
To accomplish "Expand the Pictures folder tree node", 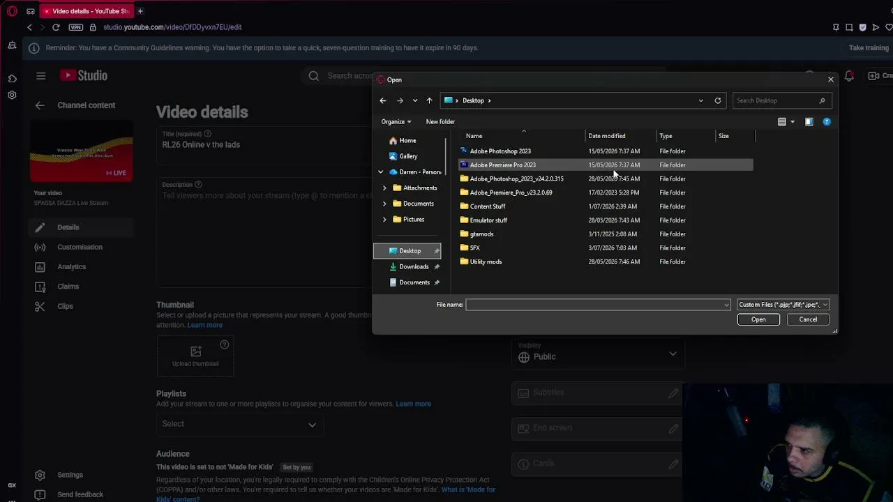I will (384, 220).
